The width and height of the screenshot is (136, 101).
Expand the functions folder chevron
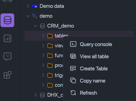(x=43, y=55)
